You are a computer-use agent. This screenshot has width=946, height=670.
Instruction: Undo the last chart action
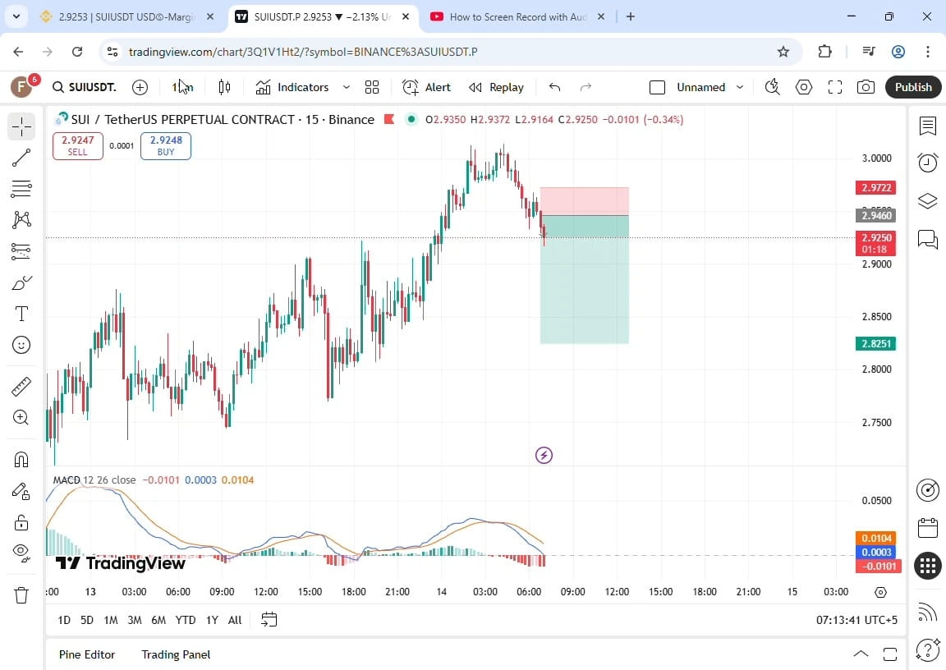(555, 87)
